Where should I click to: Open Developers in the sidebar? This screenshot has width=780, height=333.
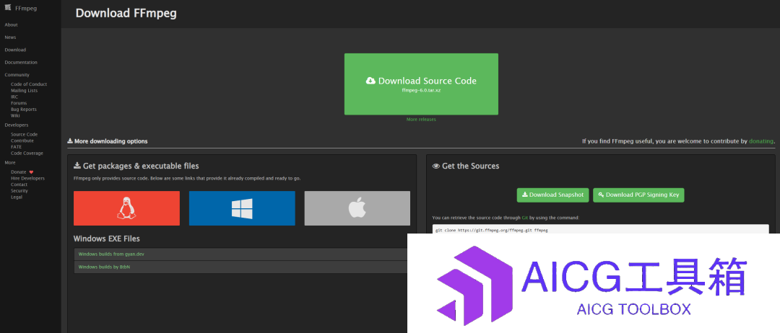17,125
